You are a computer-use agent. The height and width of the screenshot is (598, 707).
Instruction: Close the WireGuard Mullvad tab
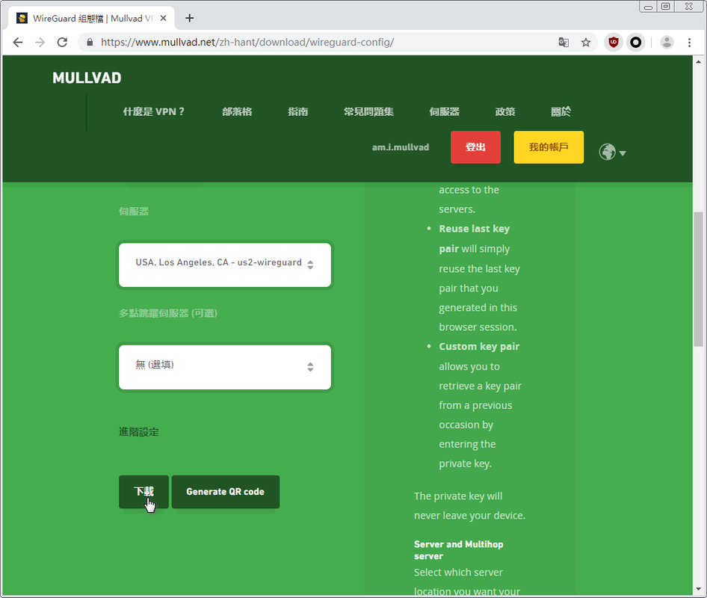[x=163, y=18]
